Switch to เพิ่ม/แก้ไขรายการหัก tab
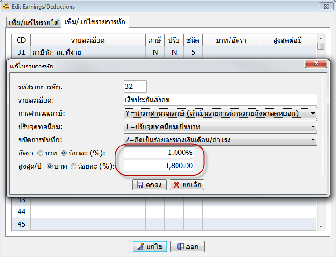Screen dimensions: 336x257 click(x=95, y=22)
